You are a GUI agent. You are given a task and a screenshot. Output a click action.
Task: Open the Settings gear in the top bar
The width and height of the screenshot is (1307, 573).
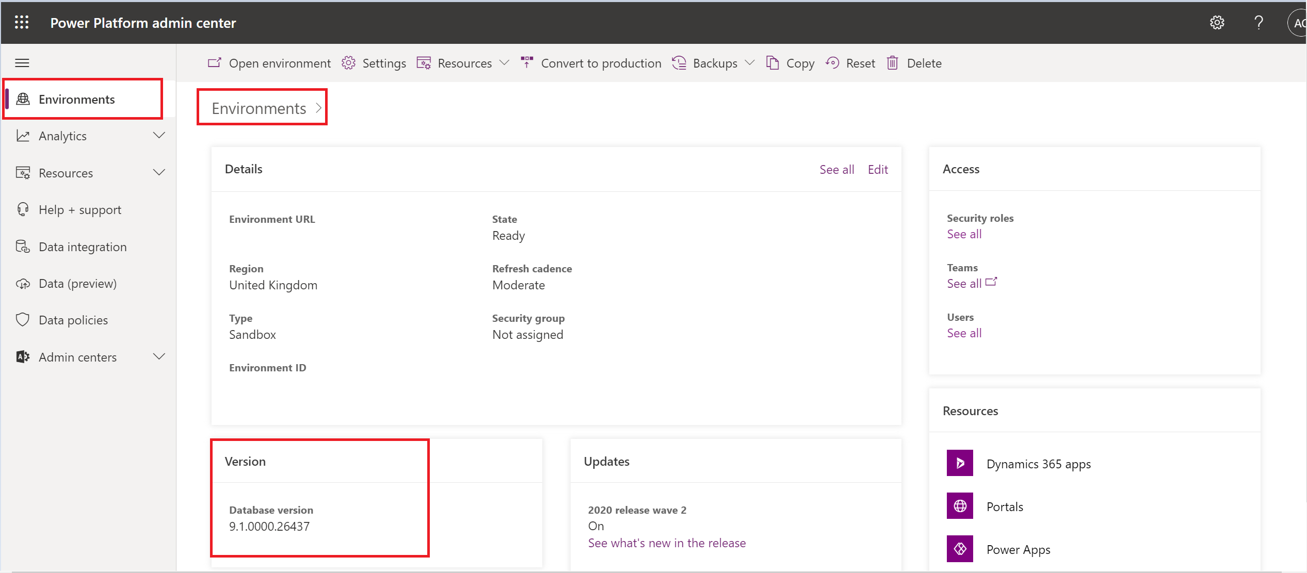1217,22
